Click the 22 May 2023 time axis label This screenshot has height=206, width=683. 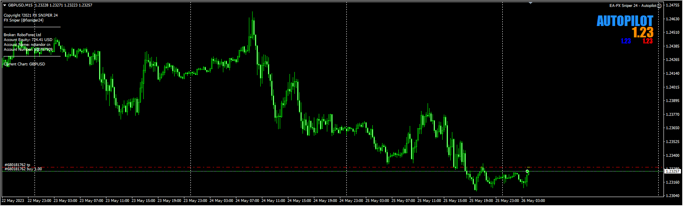[x=13, y=201]
